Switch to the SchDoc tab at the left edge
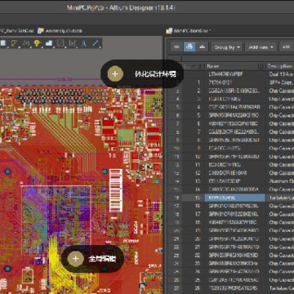Viewport: 294px width, 294px height. point(17,31)
